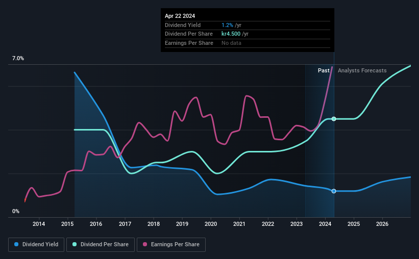Click the red start marker on earnings line
419x259 pixels.
click(x=25, y=200)
